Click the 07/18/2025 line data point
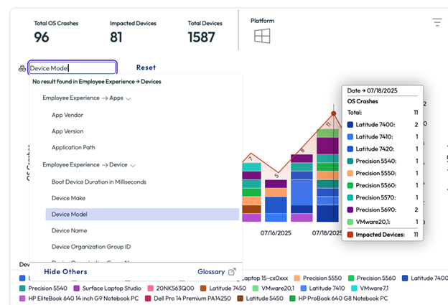 (333, 113)
